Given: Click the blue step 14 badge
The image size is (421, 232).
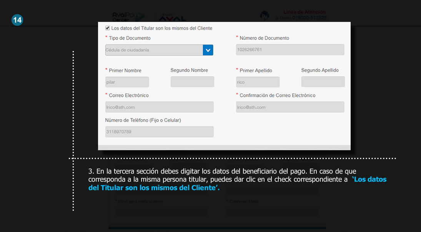Looking at the screenshot, I should (x=17, y=20).
